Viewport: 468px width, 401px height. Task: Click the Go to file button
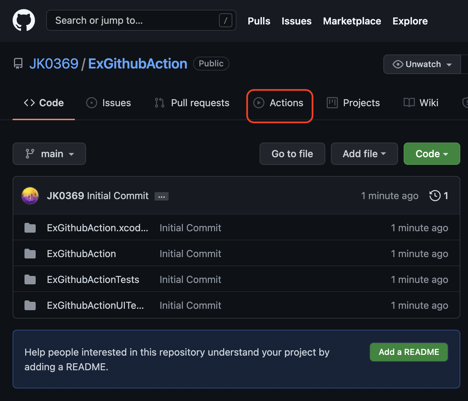tap(292, 154)
